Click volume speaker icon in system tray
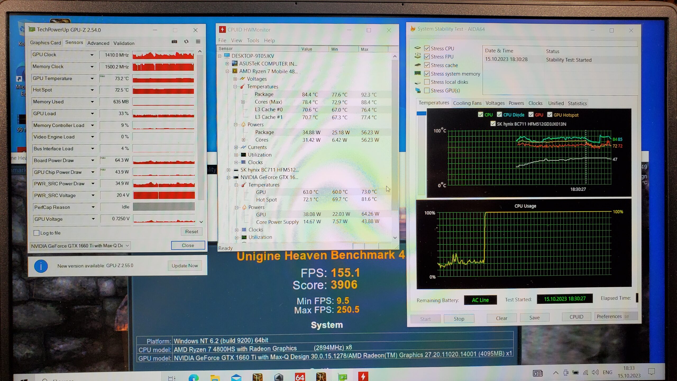Screen dimensions: 677x381 tap(595, 373)
